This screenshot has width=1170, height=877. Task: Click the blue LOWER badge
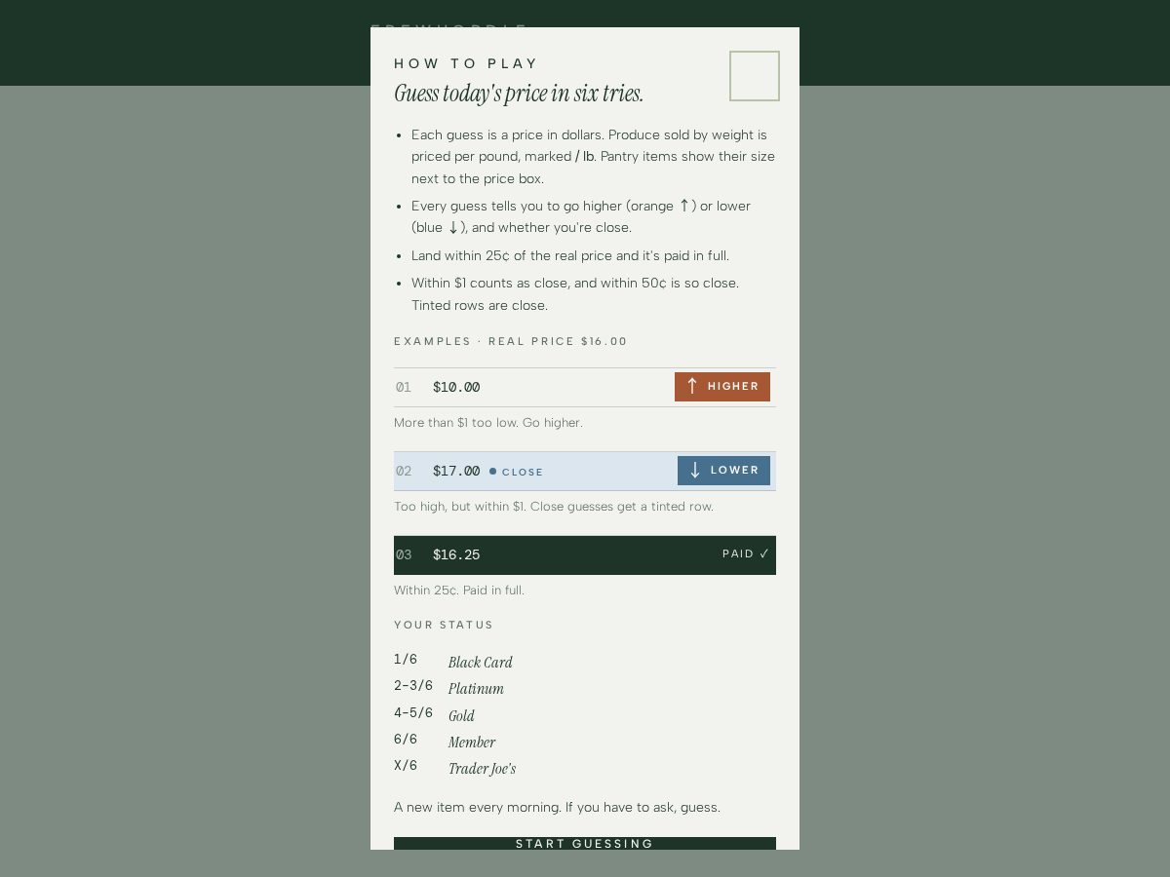[723, 471]
